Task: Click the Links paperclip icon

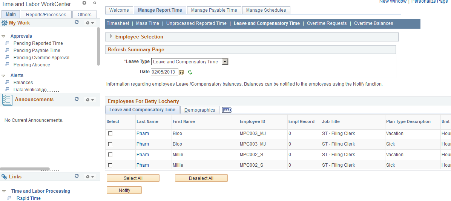Action: pos(4,176)
